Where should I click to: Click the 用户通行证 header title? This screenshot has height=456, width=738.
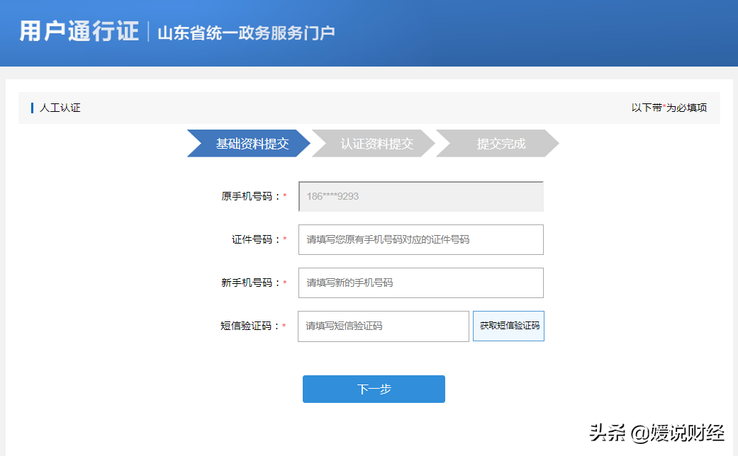click(x=79, y=31)
